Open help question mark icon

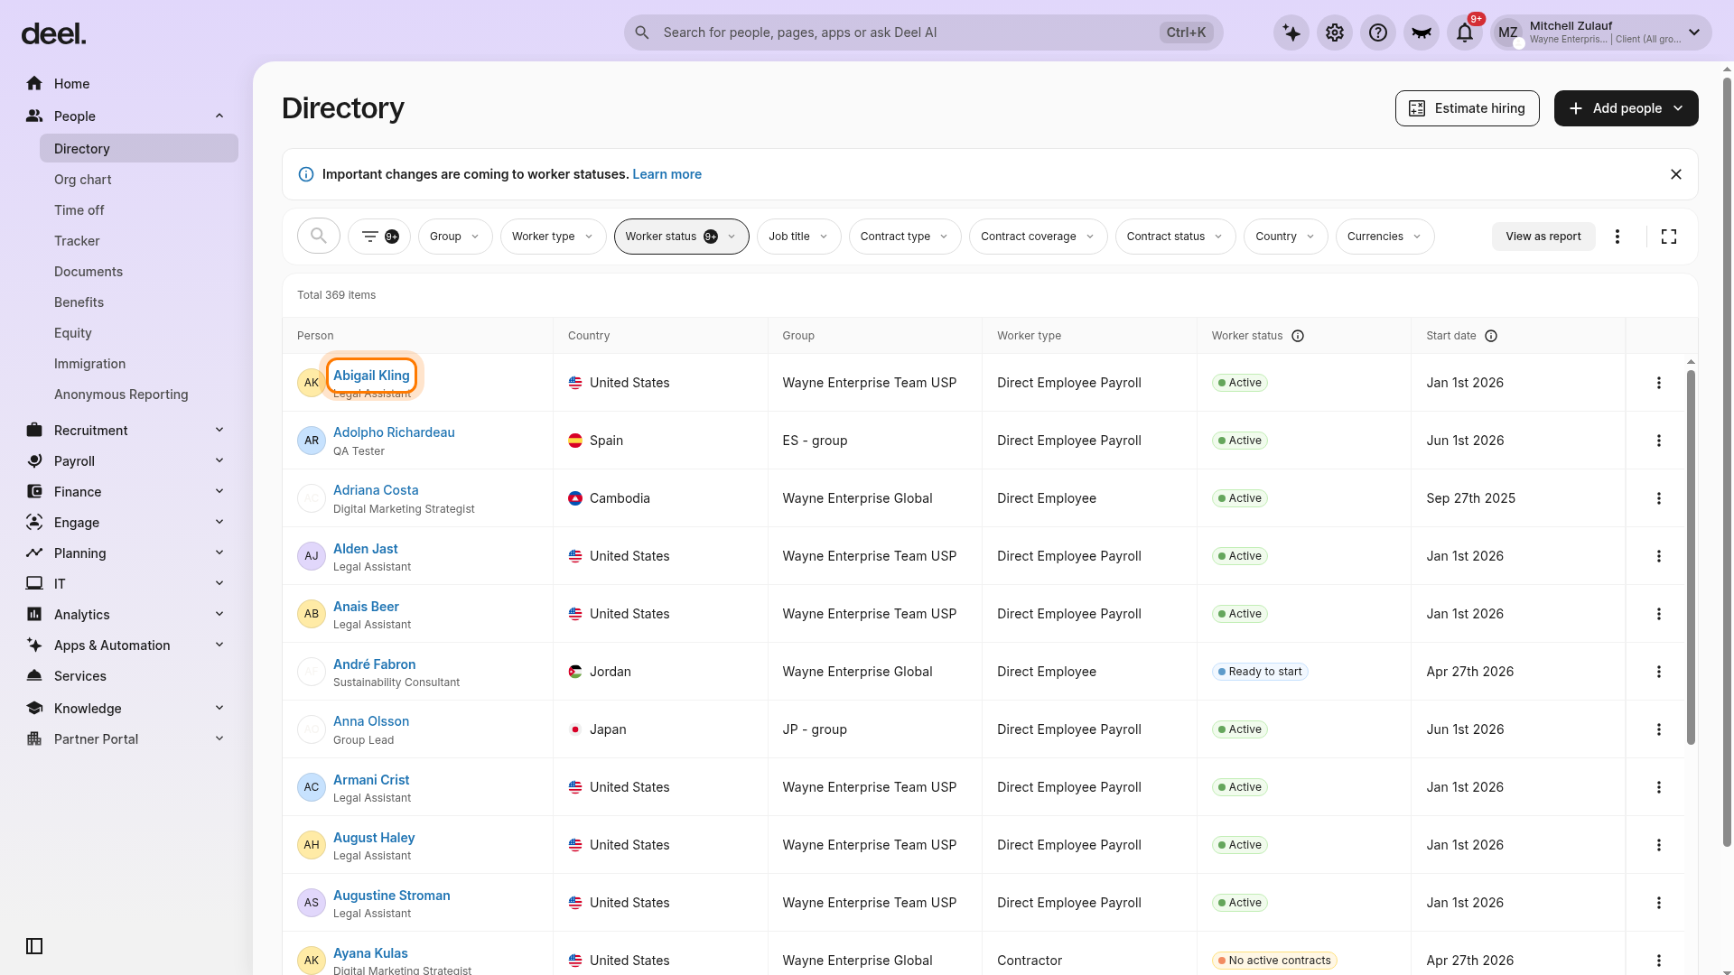[x=1378, y=32]
